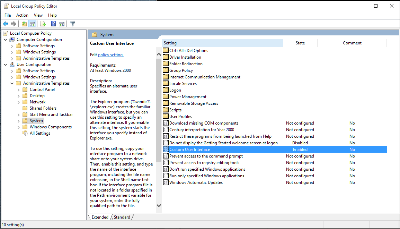This screenshot has width=400, height=229.
Task: Click the Export List toolbar icon
Action: click(x=43, y=24)
